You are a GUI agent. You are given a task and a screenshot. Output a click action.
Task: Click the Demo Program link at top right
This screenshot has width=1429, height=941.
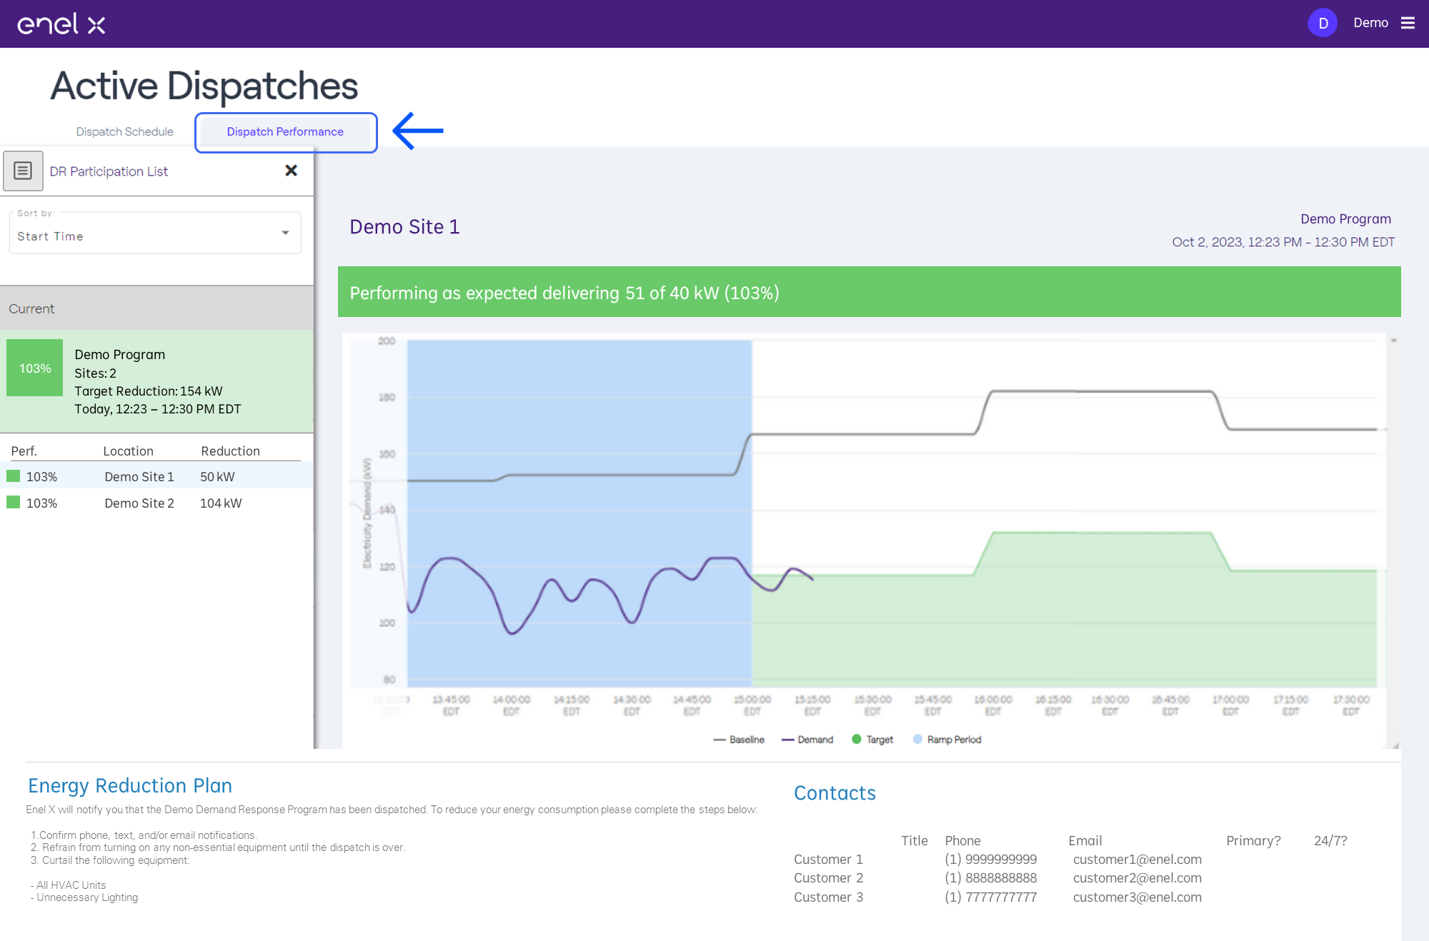click(1345, 218)
